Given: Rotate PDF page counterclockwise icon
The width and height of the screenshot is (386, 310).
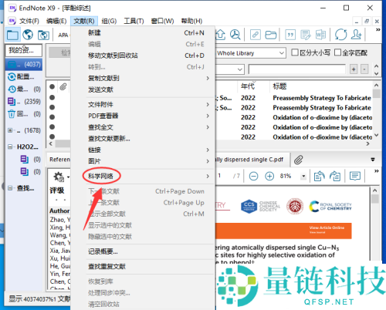Looking at the screenshot, I should 319,176.
